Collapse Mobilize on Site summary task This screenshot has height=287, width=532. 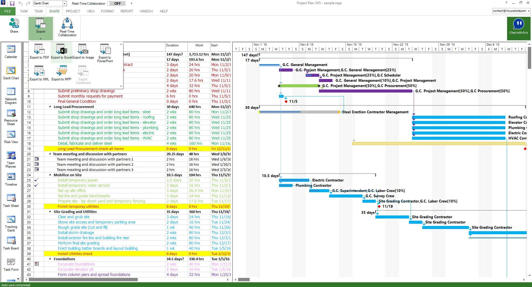click(x=50, y=175)
